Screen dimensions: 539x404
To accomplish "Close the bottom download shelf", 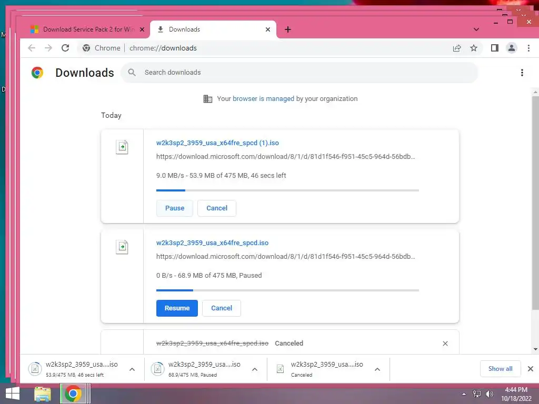I will coord(531,369).
